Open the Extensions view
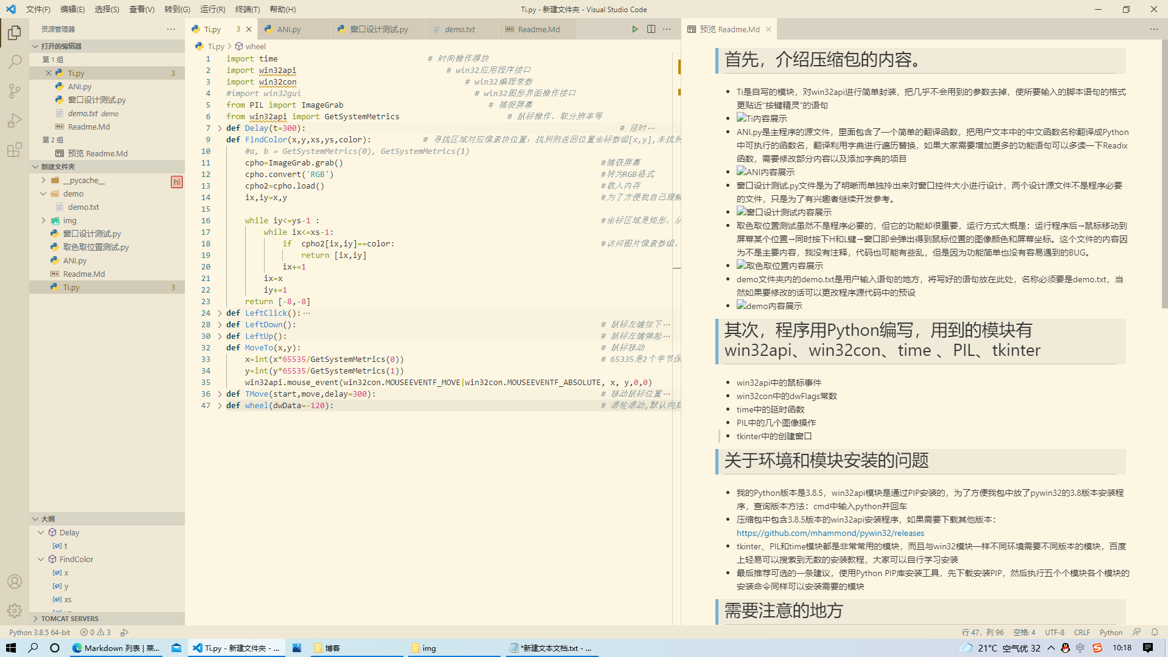Viewport: 1168px width, 657px height. pos(15,150)
